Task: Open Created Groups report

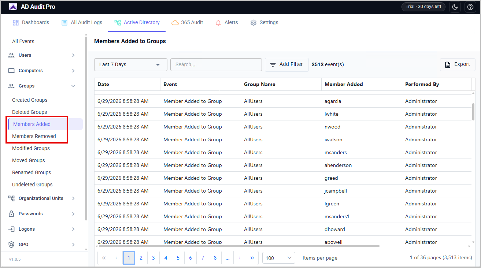Action: pyautogui.click(x=30, y=100)
